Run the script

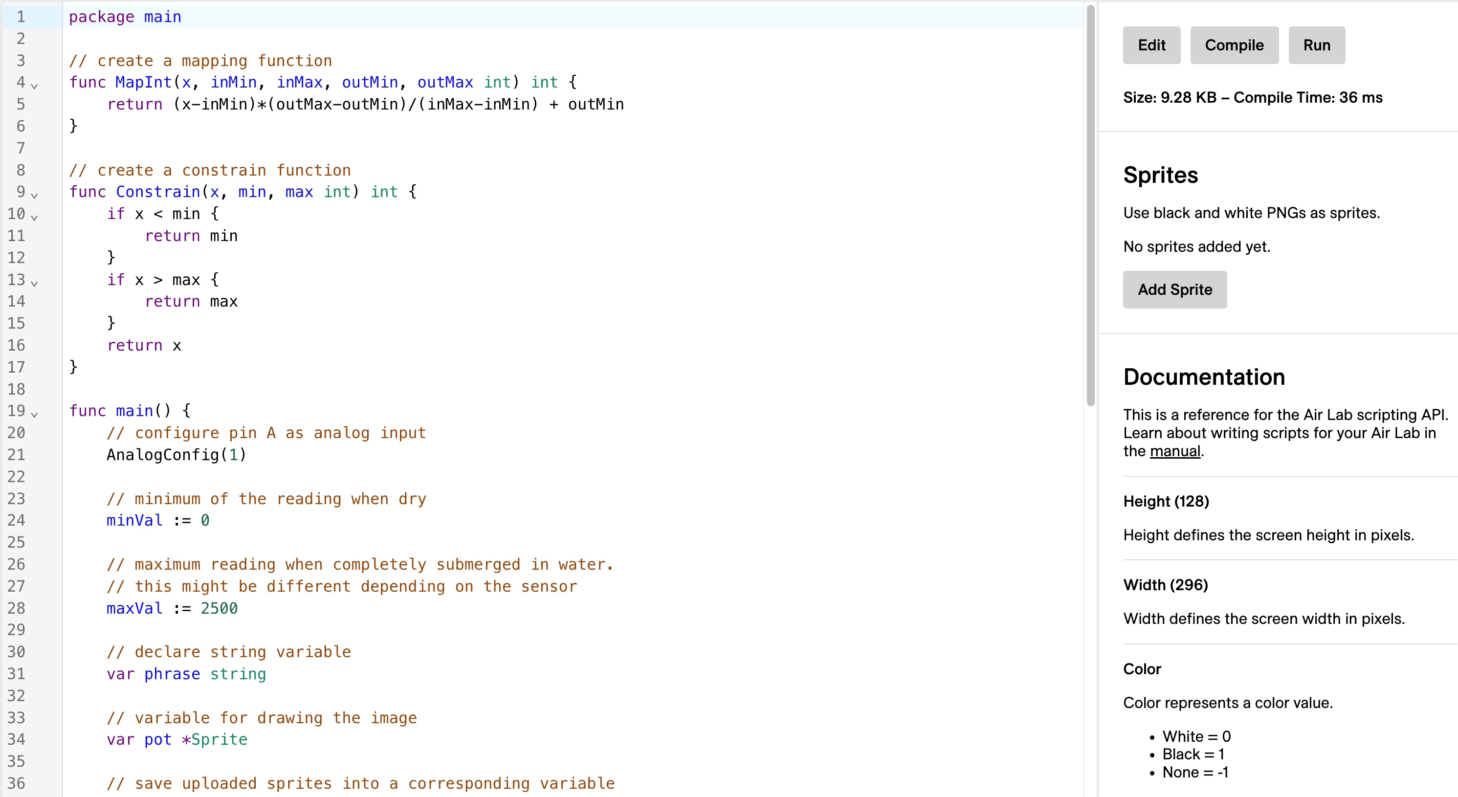pos(1316,45)
